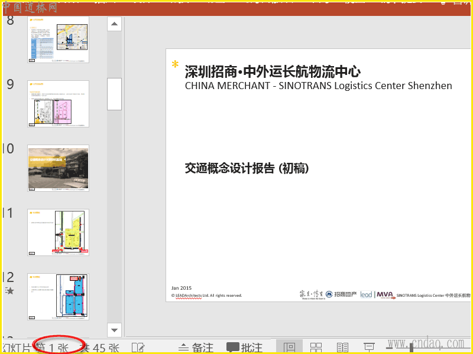Open the 批注 comments pane
Viewport: 473px width, 354px height.
tap(244, 348)
